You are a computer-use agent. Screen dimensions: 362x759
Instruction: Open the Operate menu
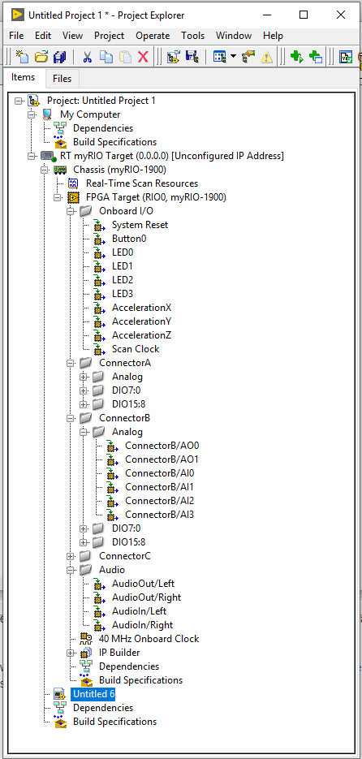pos(153,36)
